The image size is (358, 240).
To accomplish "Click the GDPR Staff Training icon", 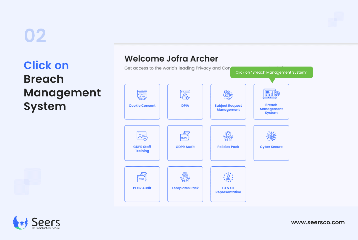I will click(142, 136).
